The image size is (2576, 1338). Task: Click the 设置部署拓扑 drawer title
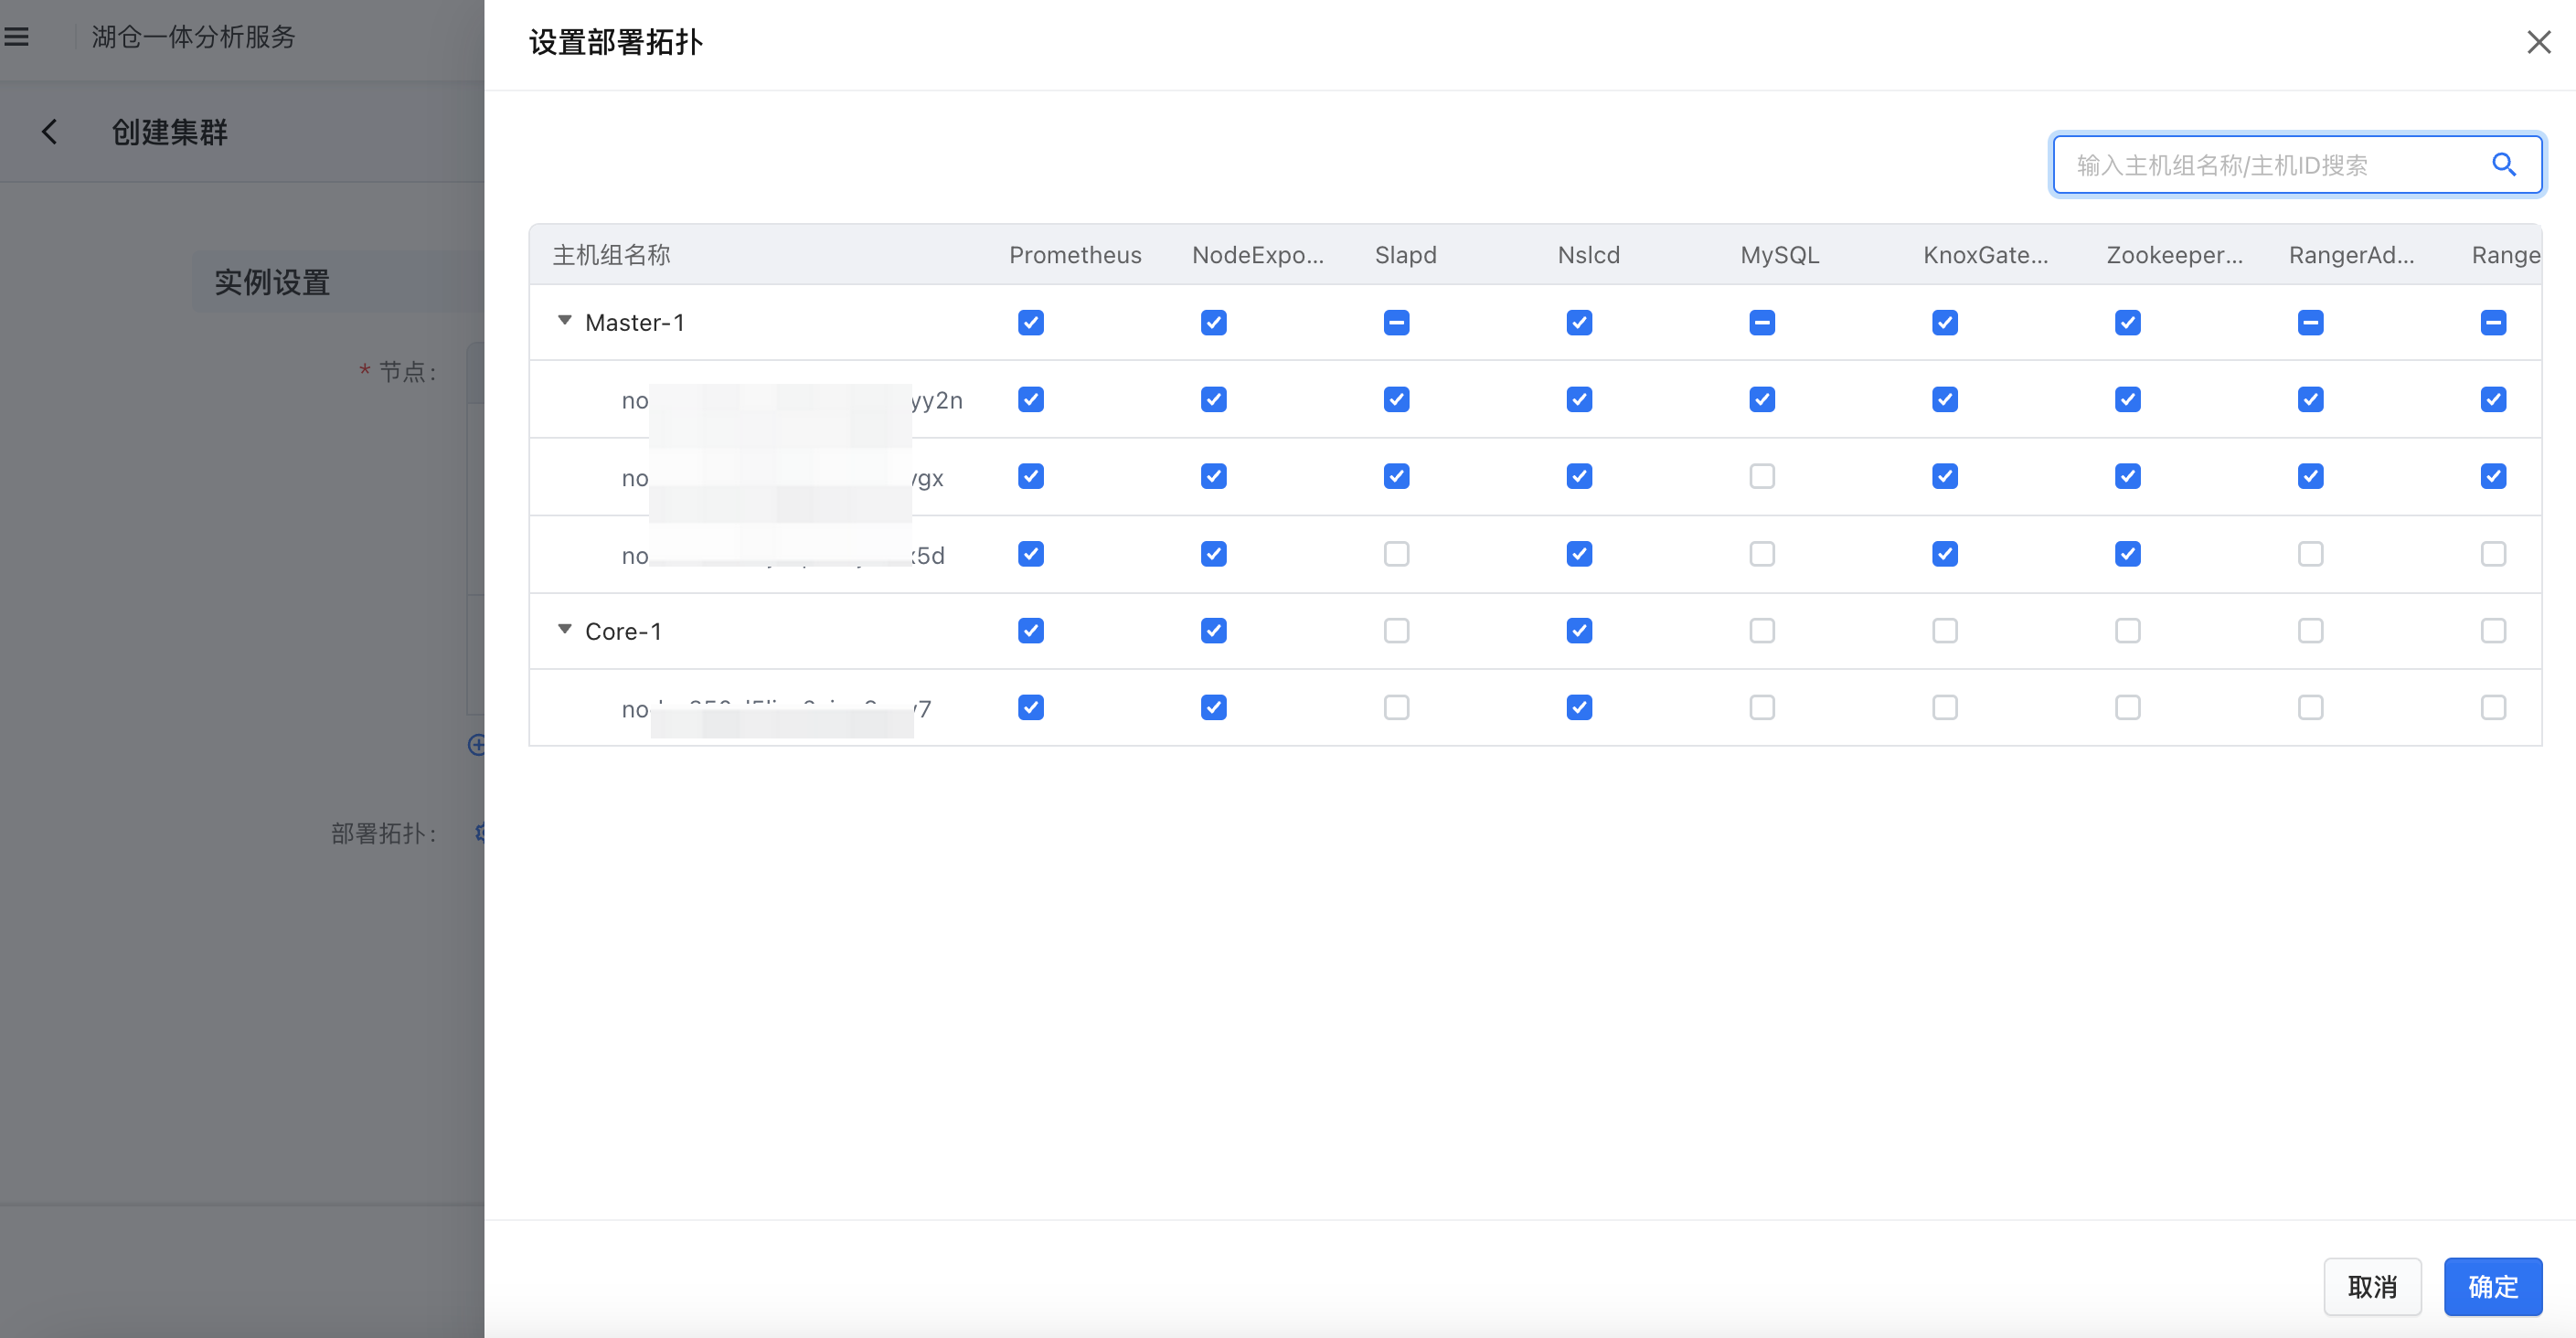616,42
